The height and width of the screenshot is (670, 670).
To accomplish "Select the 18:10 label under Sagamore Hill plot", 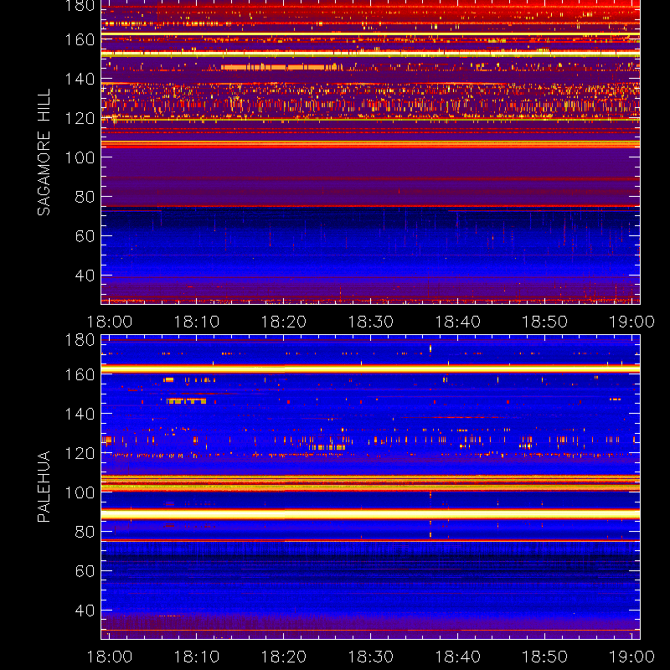I will 197,322.
